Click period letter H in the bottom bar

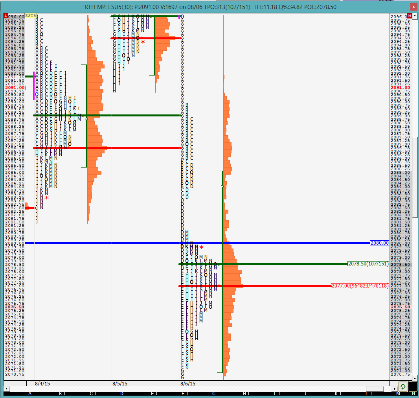[x=244, y=393]
